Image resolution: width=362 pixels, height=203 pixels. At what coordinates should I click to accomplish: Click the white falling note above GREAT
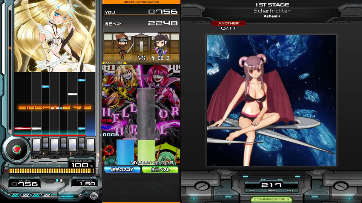[x=72, y=94]
